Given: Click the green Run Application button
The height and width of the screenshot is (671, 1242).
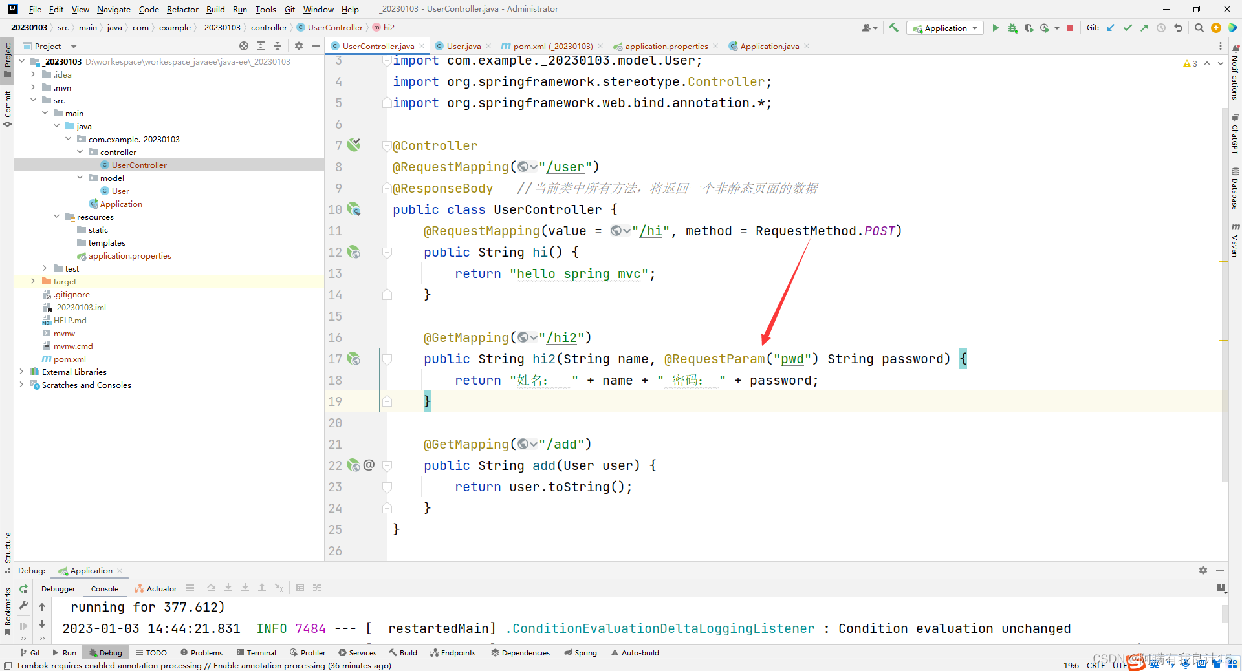Looking at the screenshot, I should (x=996, y=28).
